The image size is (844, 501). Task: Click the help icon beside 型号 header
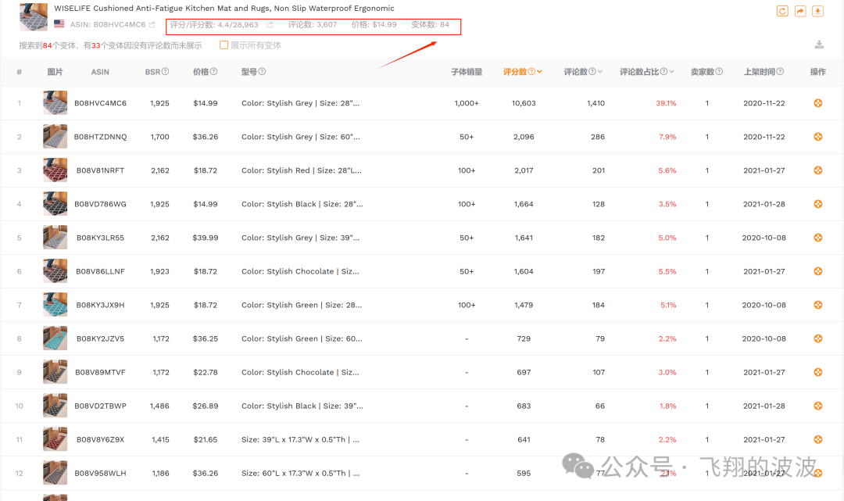262,72
